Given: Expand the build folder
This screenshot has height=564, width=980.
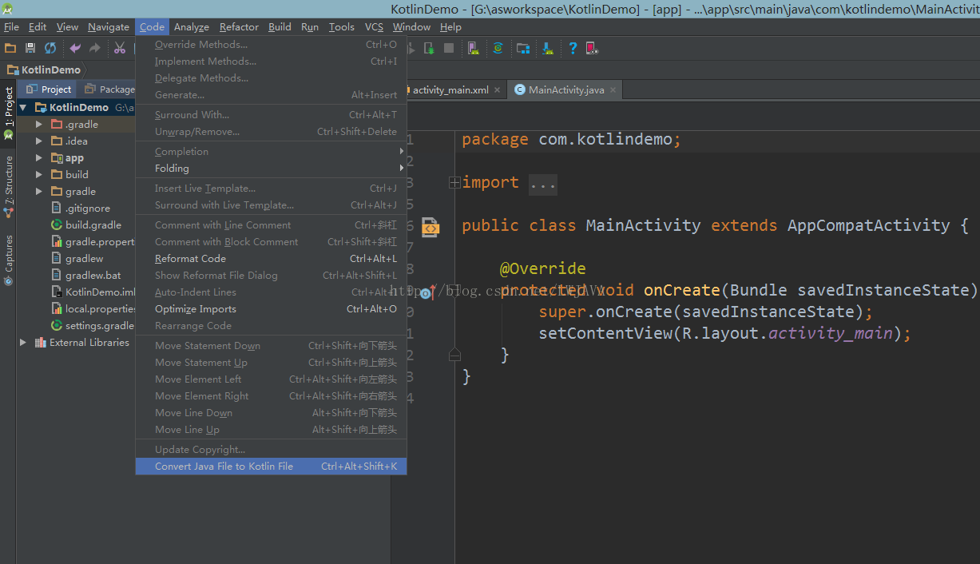Looking at the screenshot, I should 38,174.
